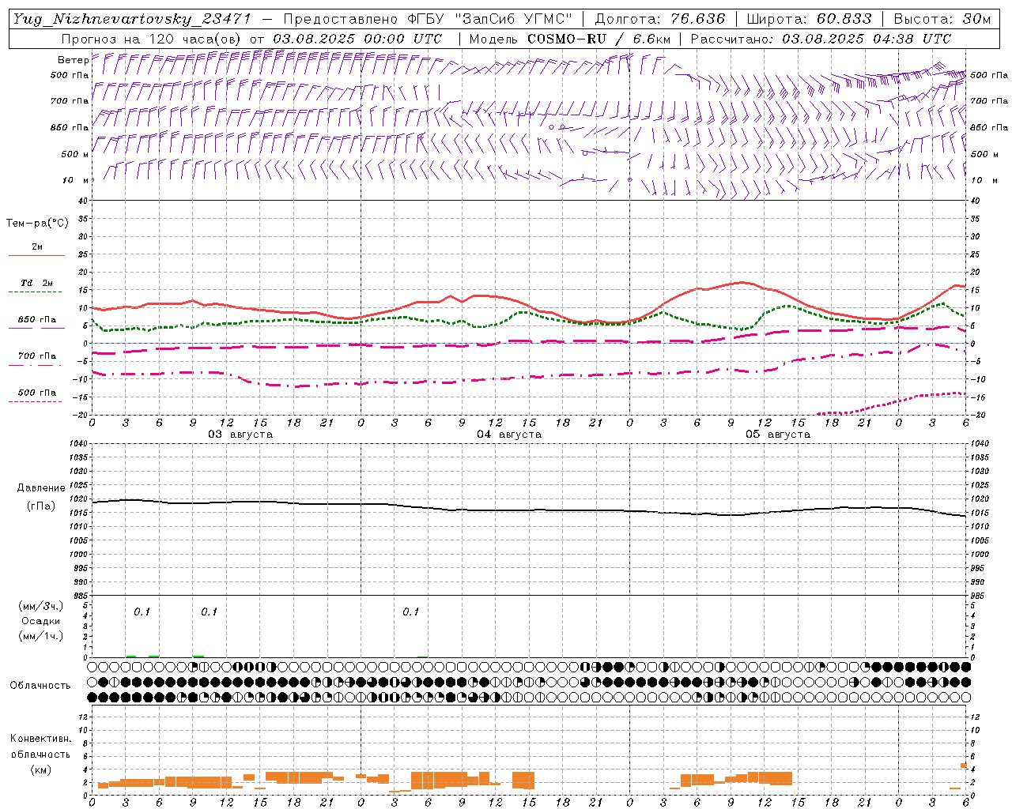Image resolution: width=1012 pixels, height=809 pixels.
Task: Click the 04 августа date label
Action: point(509,435)
